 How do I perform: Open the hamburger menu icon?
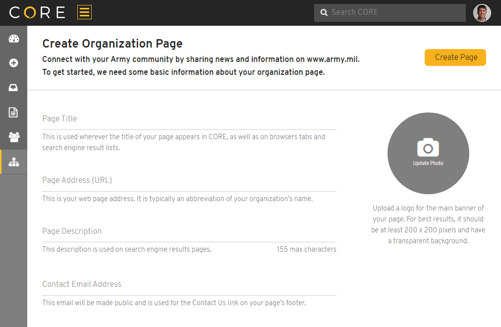coord(84,12)
